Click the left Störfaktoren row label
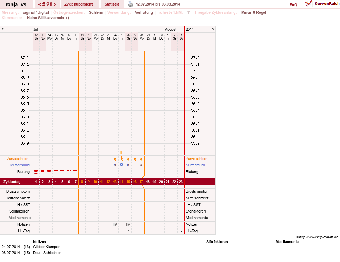The height and width of the screenshot is (262, 340). pyautogui.click(x=19, y=211)
